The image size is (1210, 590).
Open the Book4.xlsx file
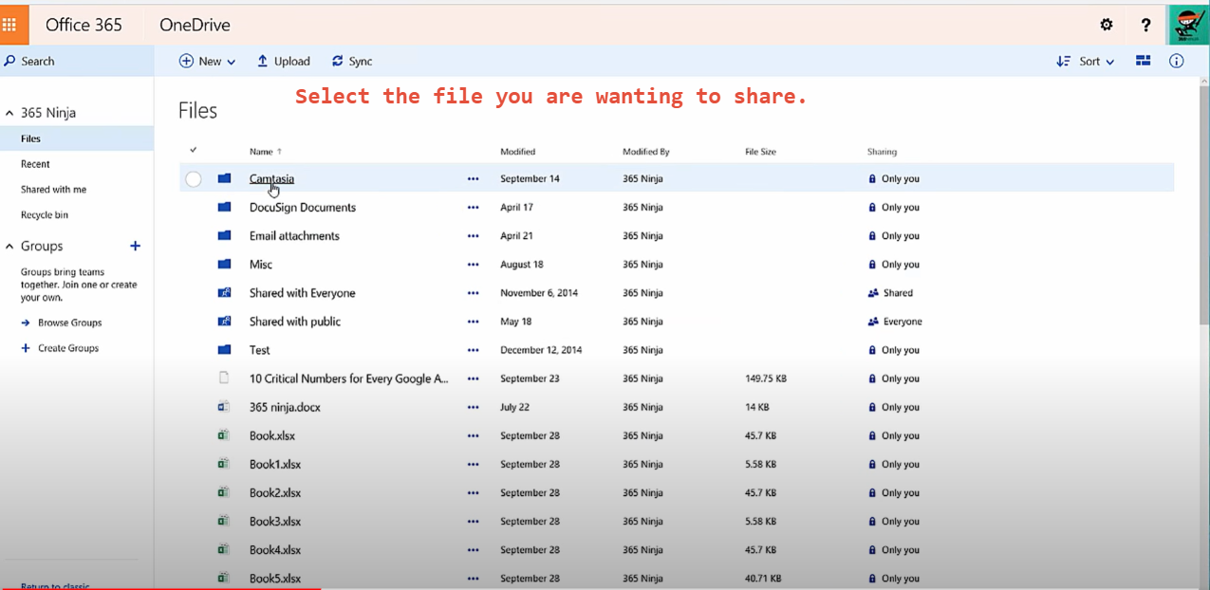click(x=275, y=549)
